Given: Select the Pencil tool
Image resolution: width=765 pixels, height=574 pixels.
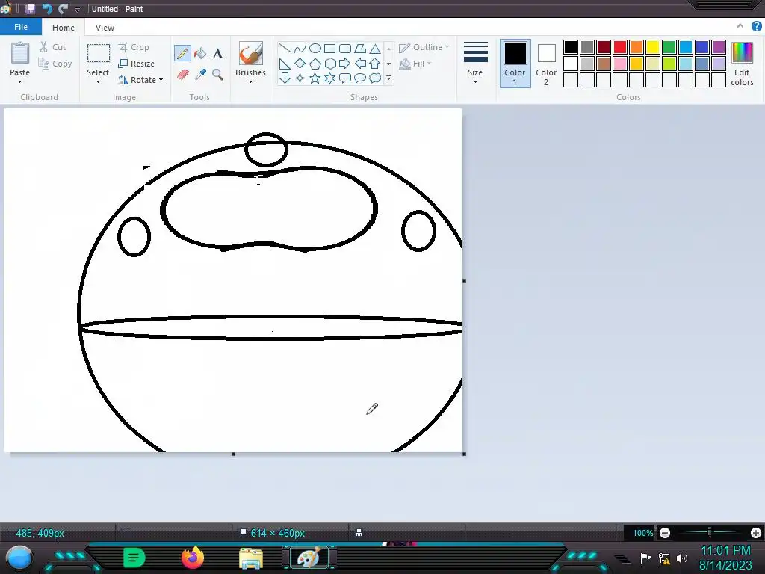Looking at the screenshot, I should [x=182, y=53].
